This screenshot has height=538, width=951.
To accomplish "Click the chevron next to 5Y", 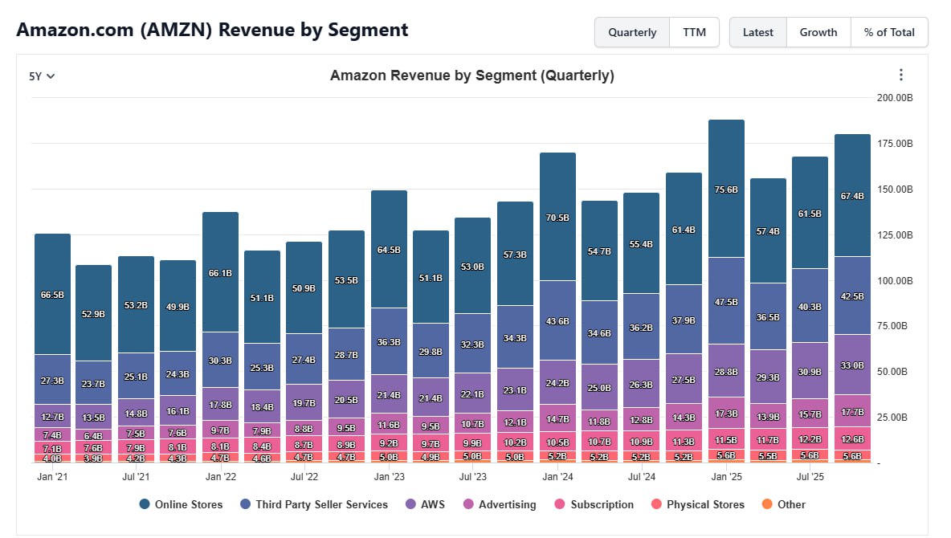I will 51,75.
